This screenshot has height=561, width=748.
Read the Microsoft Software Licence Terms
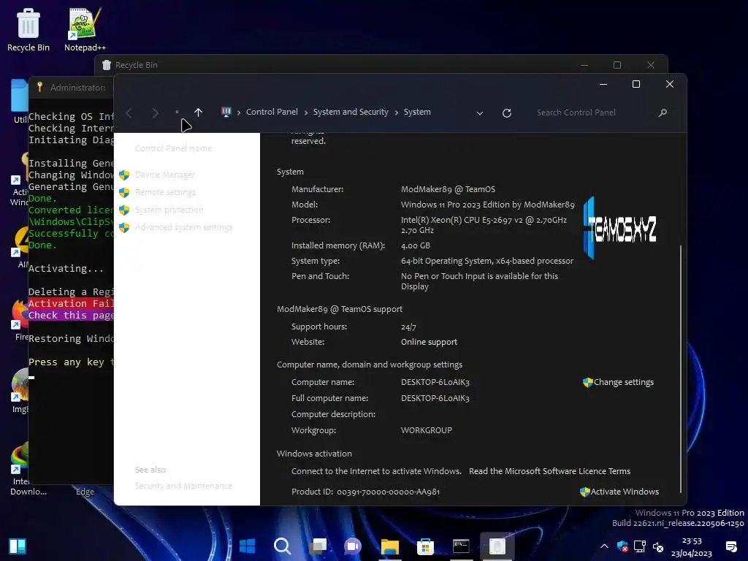tap(549, 471)
